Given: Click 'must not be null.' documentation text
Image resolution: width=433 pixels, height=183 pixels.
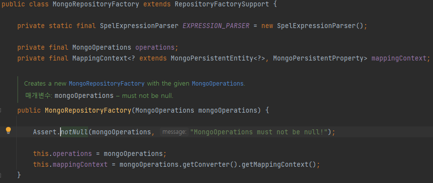Looking at the screenshot, I should click(148, 96).
